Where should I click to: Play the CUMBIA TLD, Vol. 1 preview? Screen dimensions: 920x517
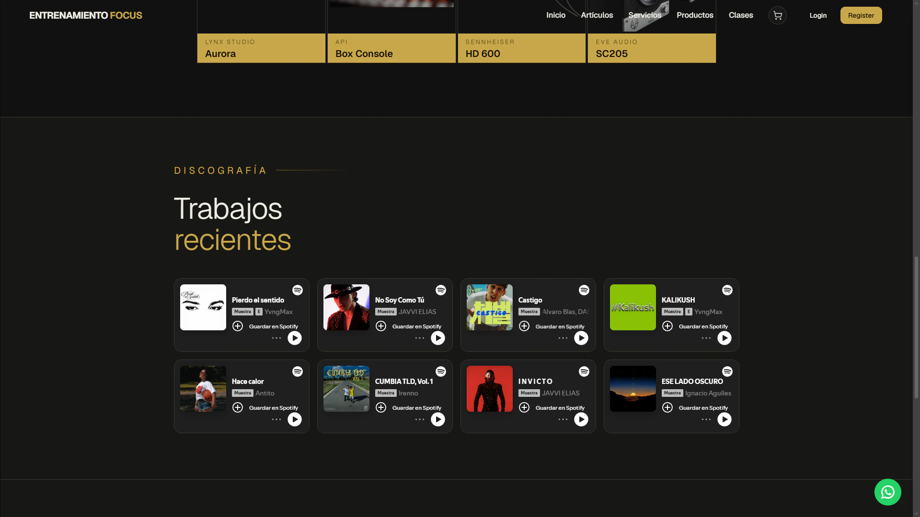tap(438, 419)
